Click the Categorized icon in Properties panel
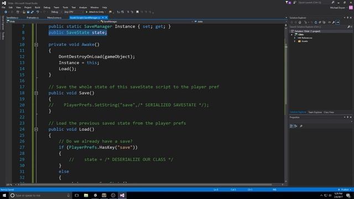This screenshot has height=199, width=354. coord(291,126)
